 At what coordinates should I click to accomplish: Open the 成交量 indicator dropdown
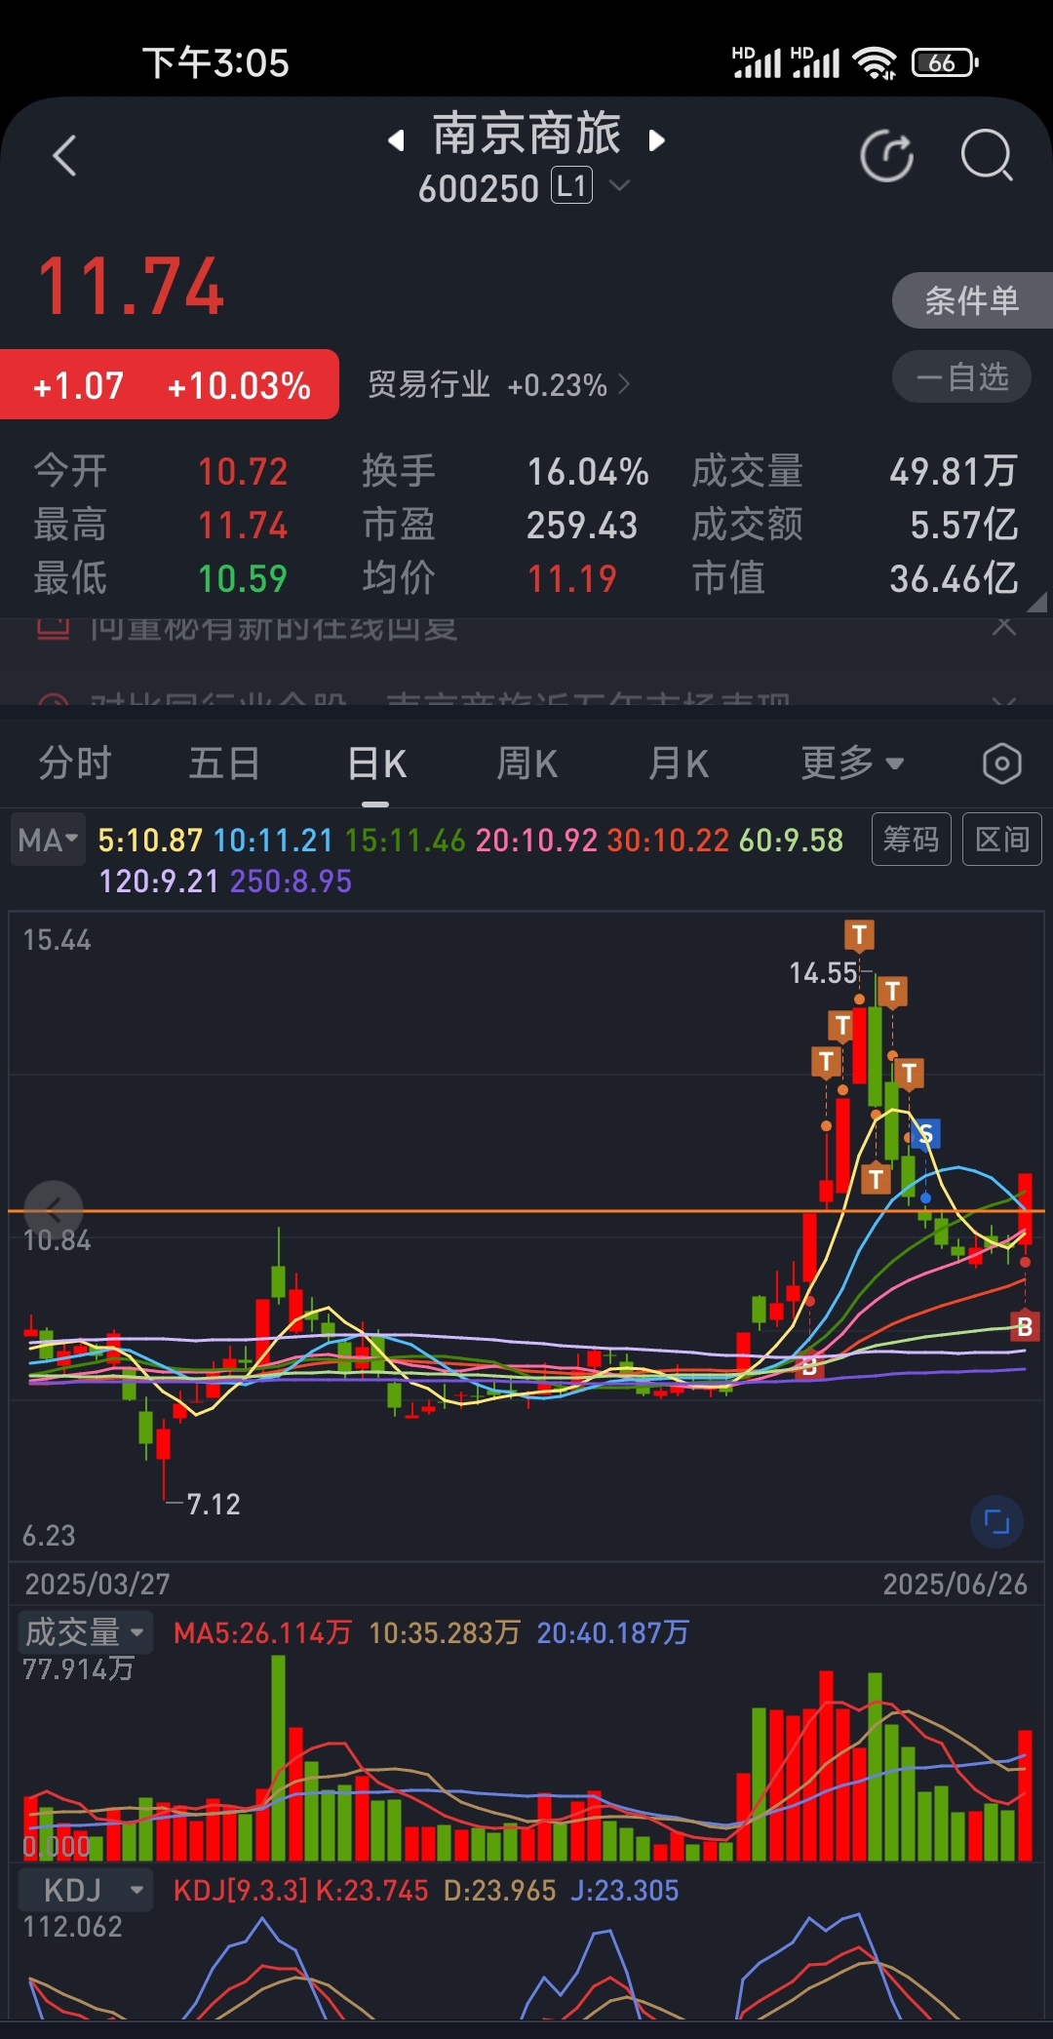point(85,1632)
